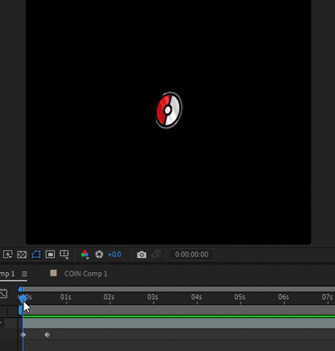Select the first keyframe diamond

tap(23, 335)
